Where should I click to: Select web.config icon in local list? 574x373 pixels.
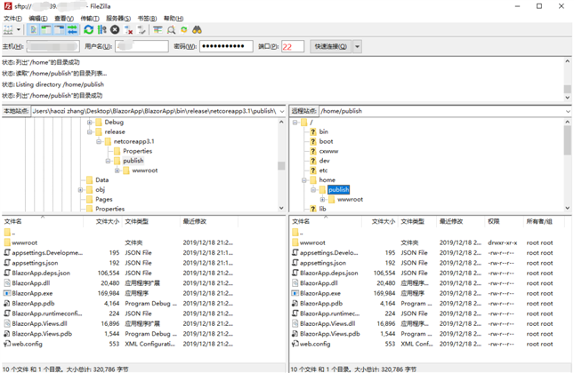[x=7, y=344]
